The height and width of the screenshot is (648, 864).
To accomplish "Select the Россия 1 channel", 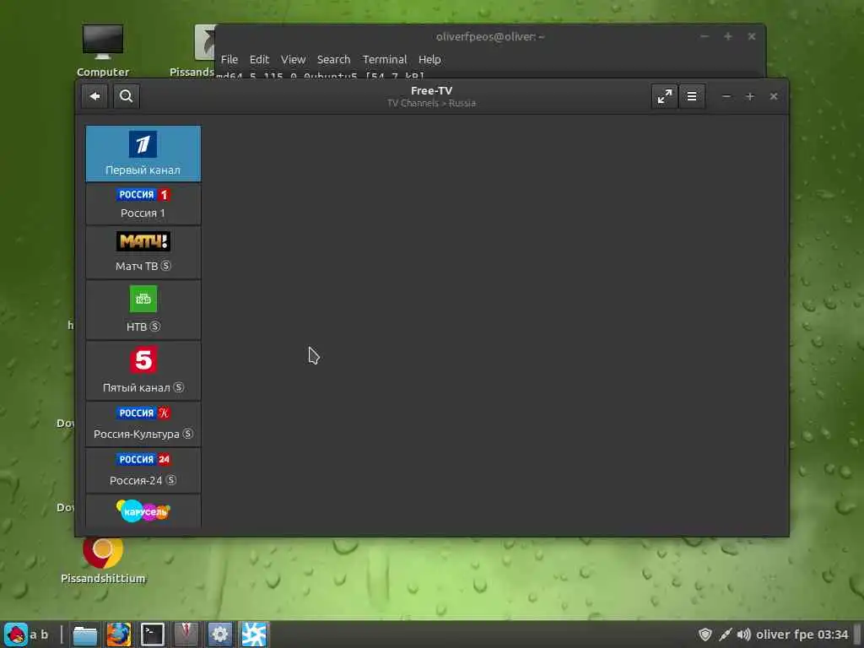I will (143, 204).
